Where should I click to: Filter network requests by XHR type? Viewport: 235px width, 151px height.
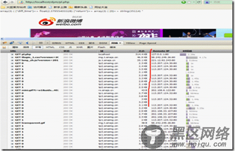pyautogui.click(x=80, y=47)
